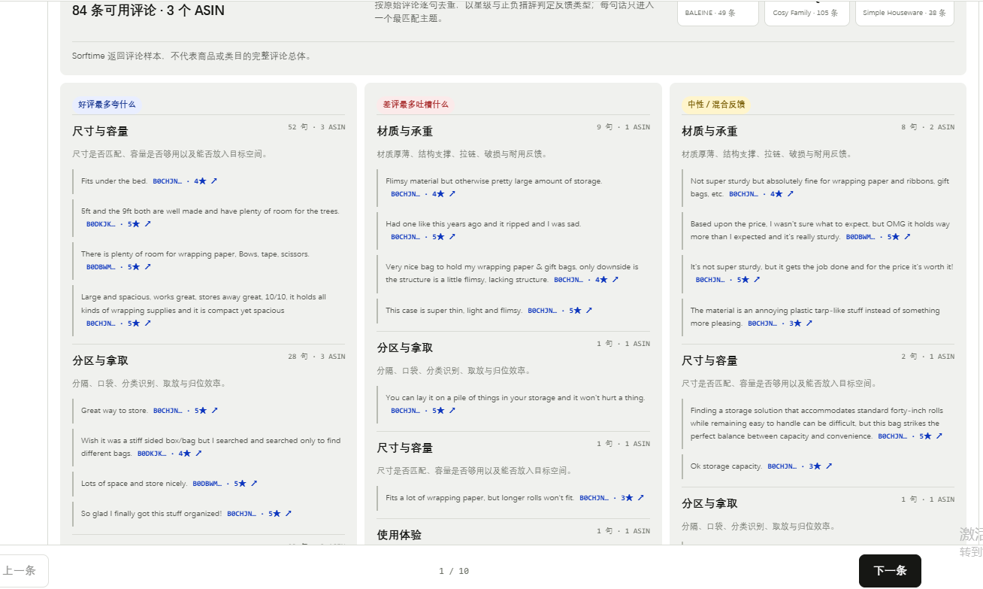Click the Sorftime sample disclaimer text
983x589 pixels.
coord(192,56)
